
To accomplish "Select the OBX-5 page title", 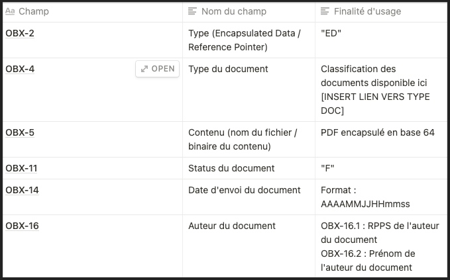I will pos(20,132).
